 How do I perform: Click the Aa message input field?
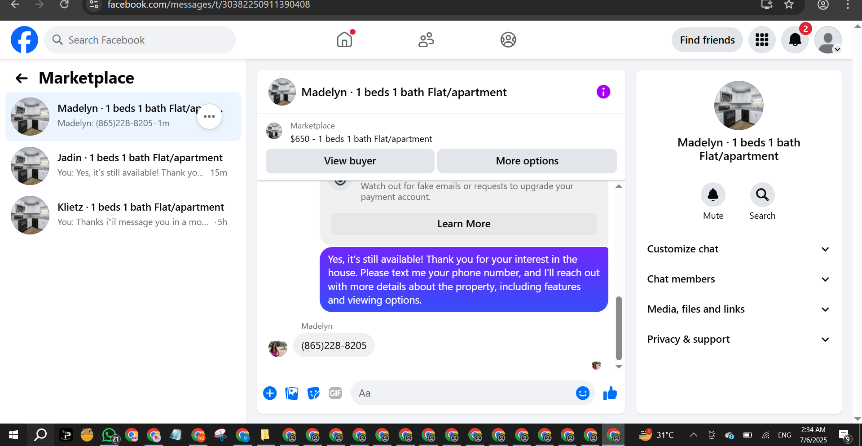pyautogui.click(x=462, y=393)
